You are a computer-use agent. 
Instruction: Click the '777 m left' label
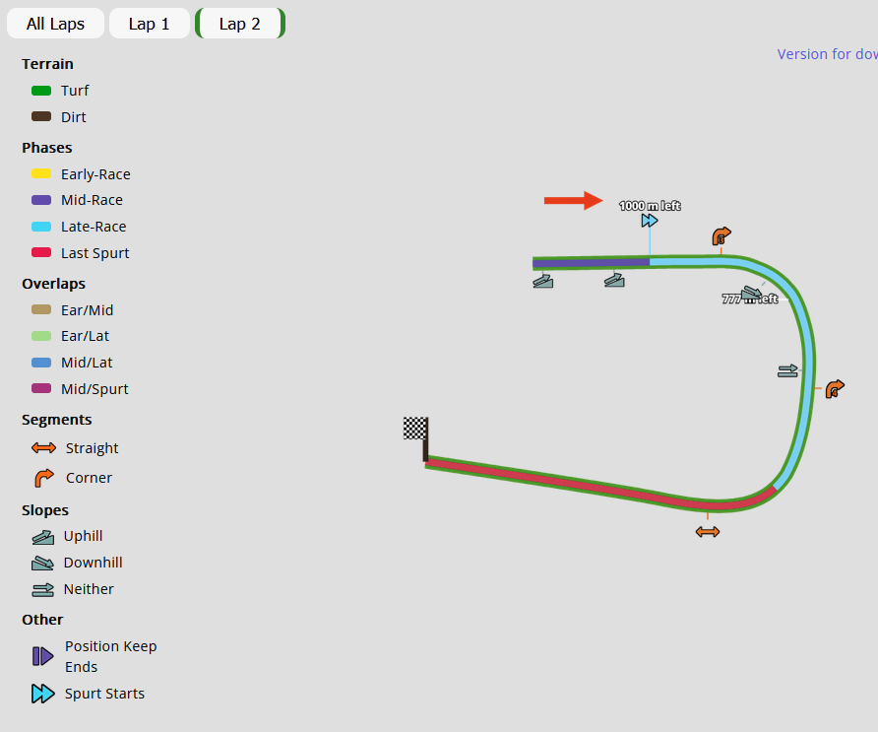(x=750, y=299)
